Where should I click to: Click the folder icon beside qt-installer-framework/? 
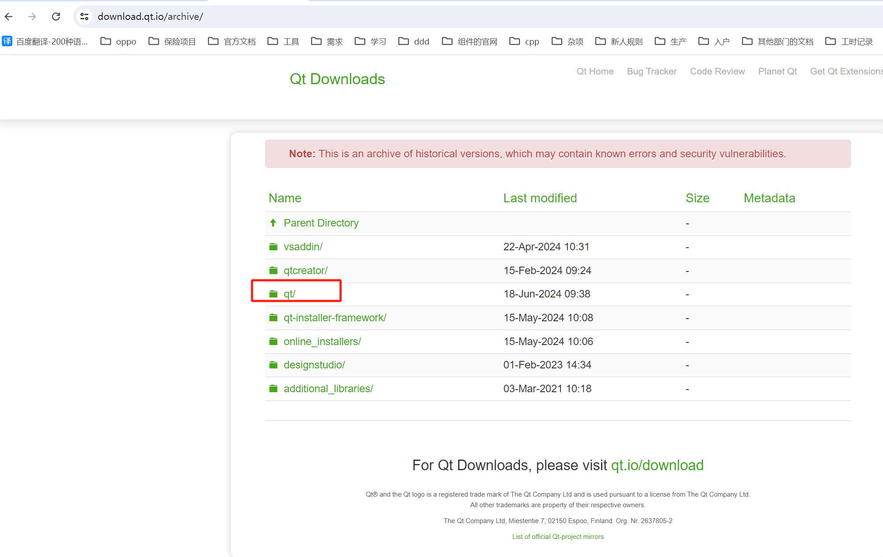[274, 318]
